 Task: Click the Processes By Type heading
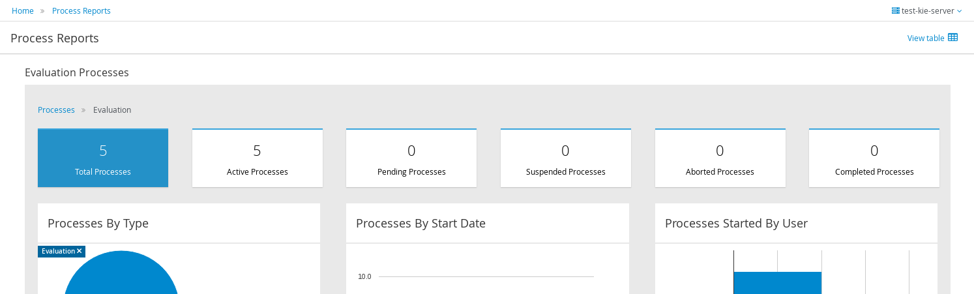coord(98,224)
